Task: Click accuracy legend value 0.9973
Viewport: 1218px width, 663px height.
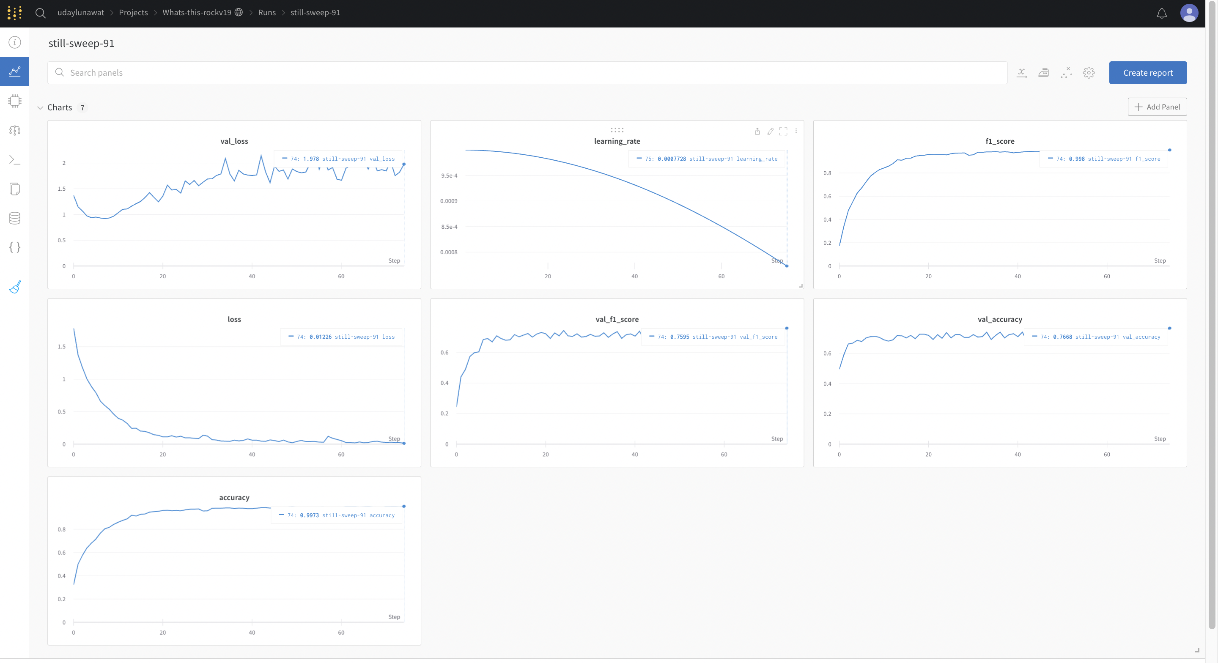Action: click(x=309, y=515)
